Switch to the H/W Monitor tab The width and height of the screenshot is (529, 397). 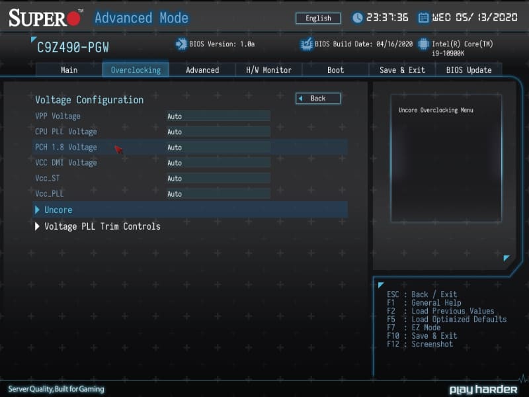click(x=268, y=69)
